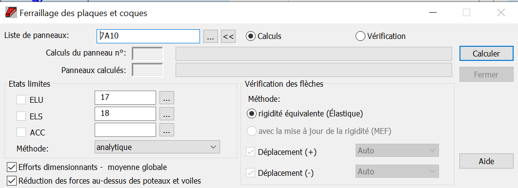Enable the ELS checkbox
The width and height of the screenshot is (518, 188).
[21, 116]
